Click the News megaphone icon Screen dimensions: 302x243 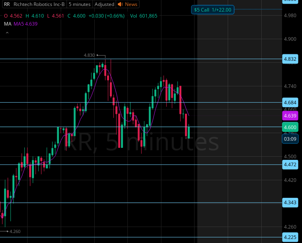120,4
